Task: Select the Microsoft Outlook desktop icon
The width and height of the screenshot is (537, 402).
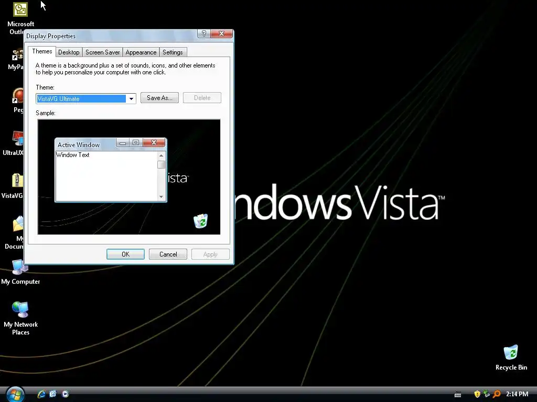Action: tap(20, 18)
